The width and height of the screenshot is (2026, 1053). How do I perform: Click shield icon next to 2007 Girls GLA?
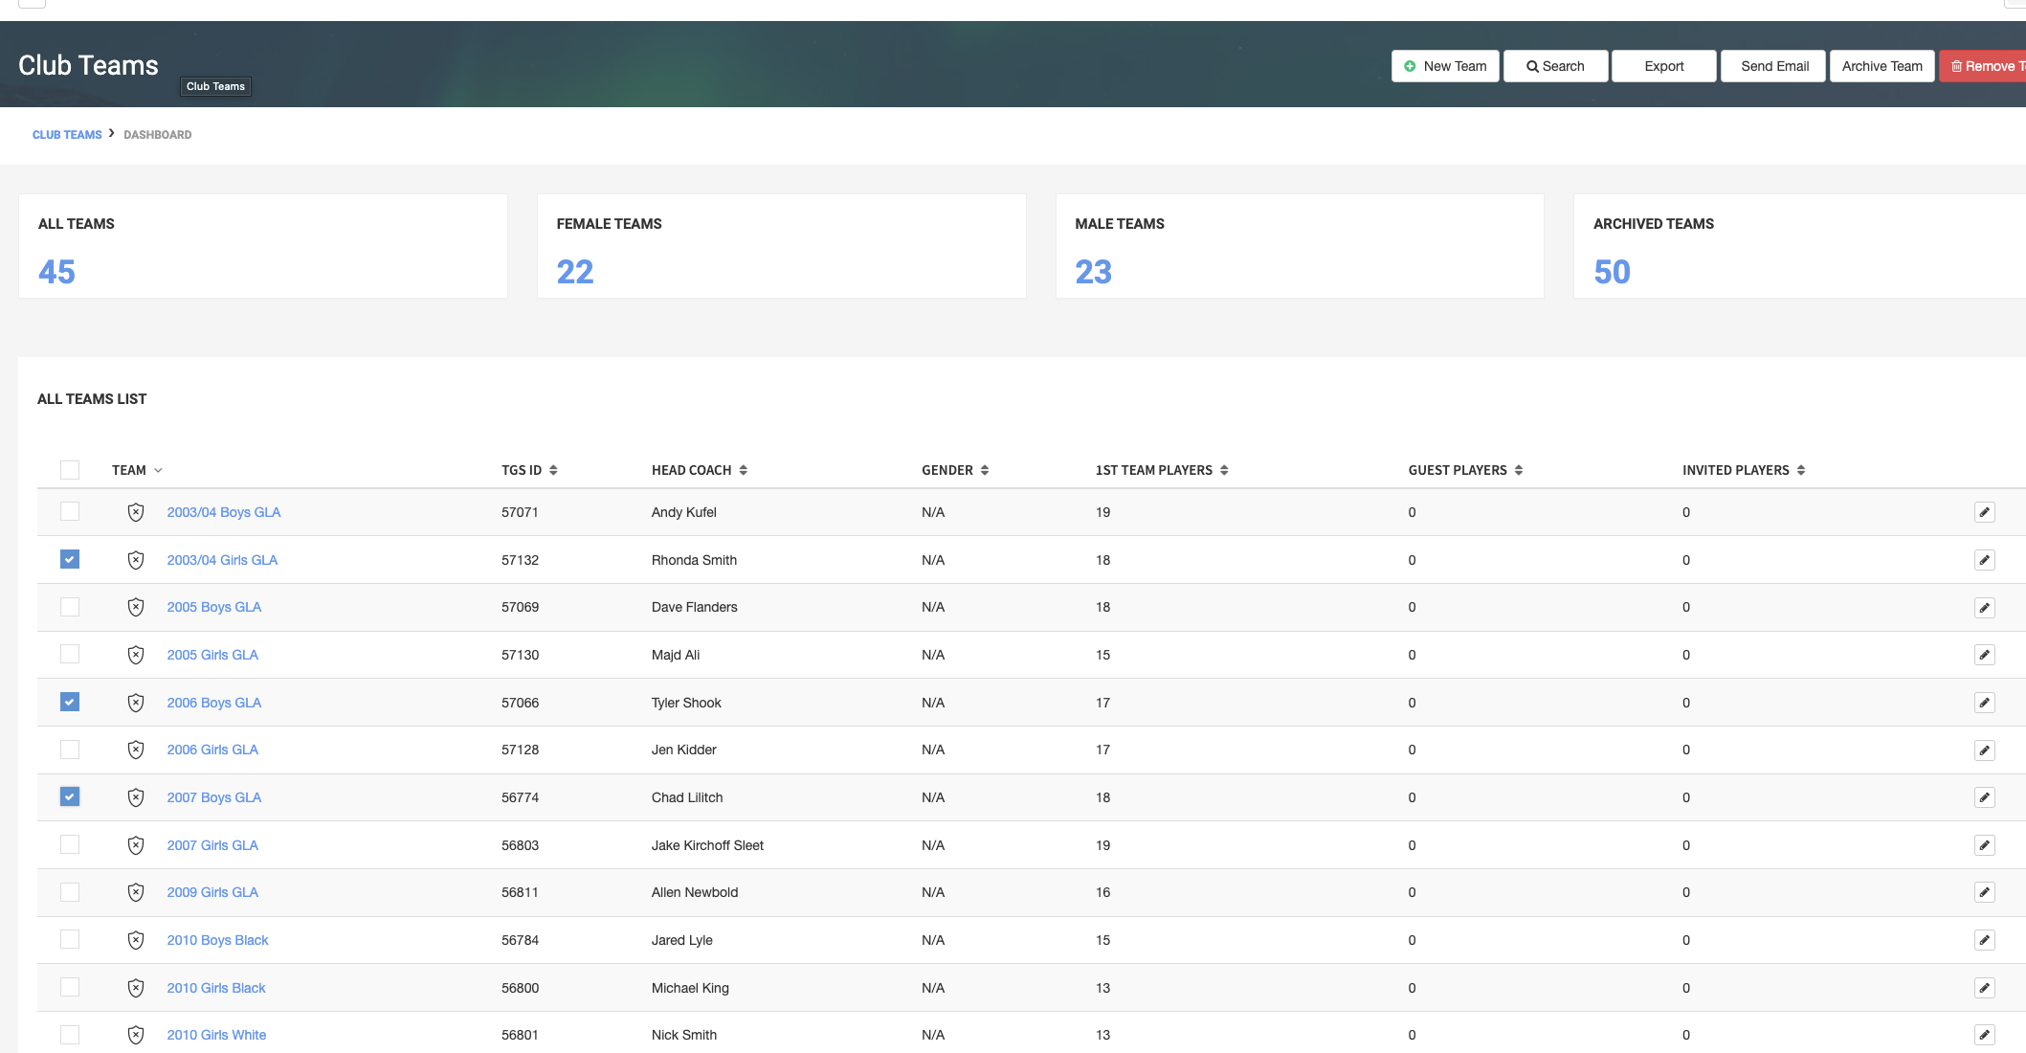136,845
